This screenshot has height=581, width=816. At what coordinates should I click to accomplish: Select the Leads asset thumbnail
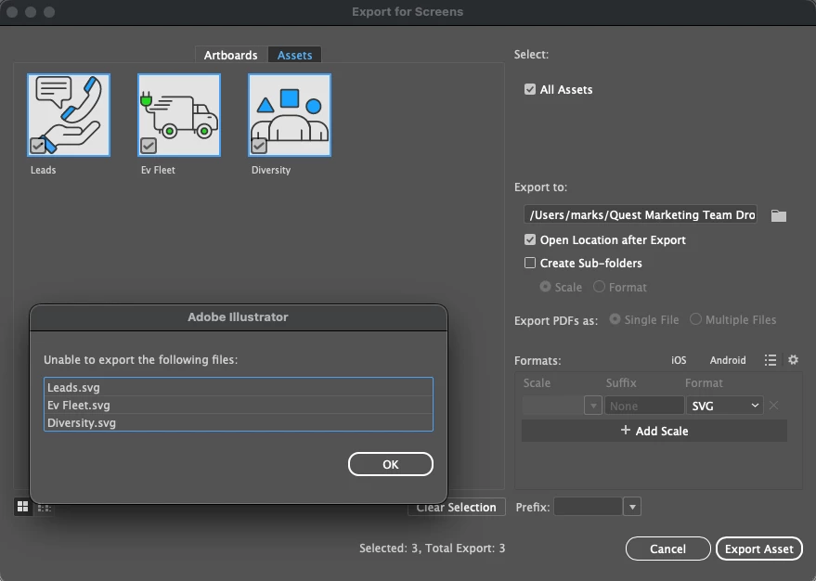(69, 115)
